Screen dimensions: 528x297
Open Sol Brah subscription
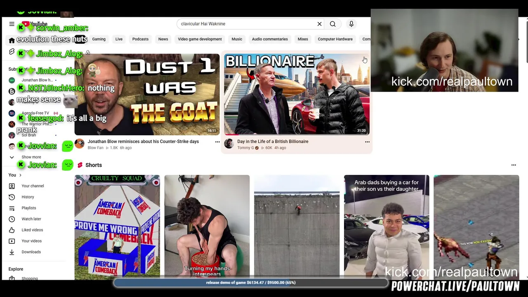[29, 135]
